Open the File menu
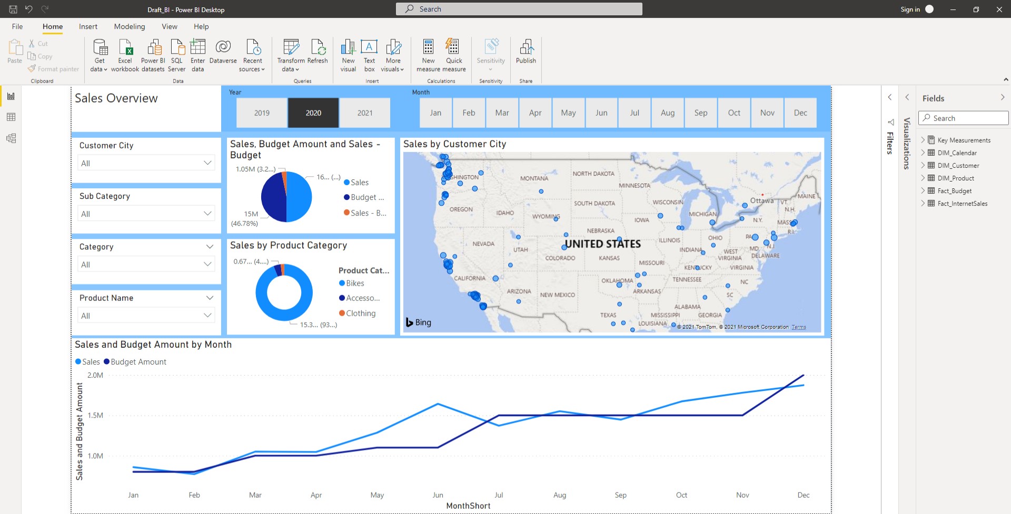The image size is (1011, 514). coord(17,26)
